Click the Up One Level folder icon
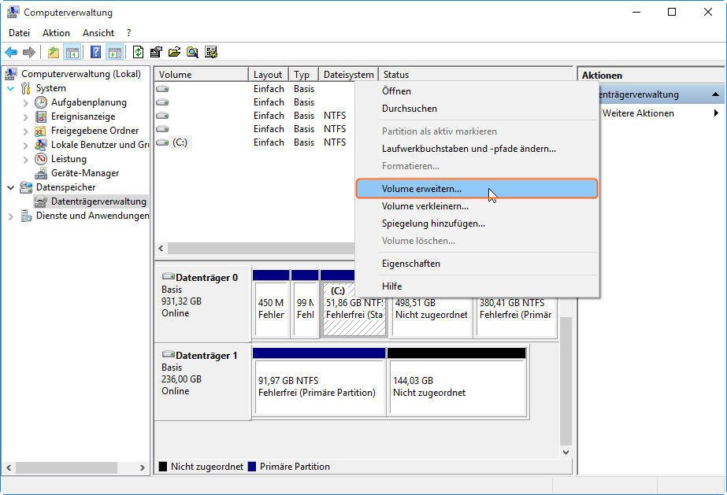The height and width of the screenshot is (495, 727). point(54,52)
